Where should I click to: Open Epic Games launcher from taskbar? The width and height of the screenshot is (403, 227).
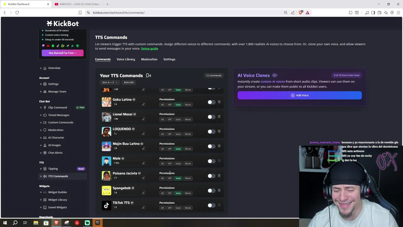pyautogui.click(x=97, y=223)
